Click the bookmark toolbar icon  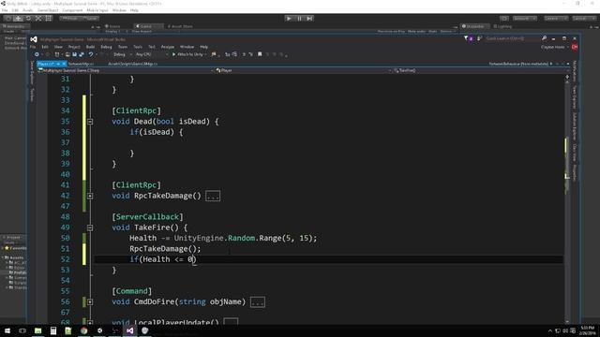260,54
